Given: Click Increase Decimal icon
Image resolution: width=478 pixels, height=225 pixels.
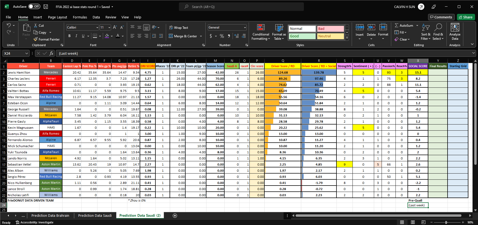Looking at the screenshot, I should tap(237, 36).
